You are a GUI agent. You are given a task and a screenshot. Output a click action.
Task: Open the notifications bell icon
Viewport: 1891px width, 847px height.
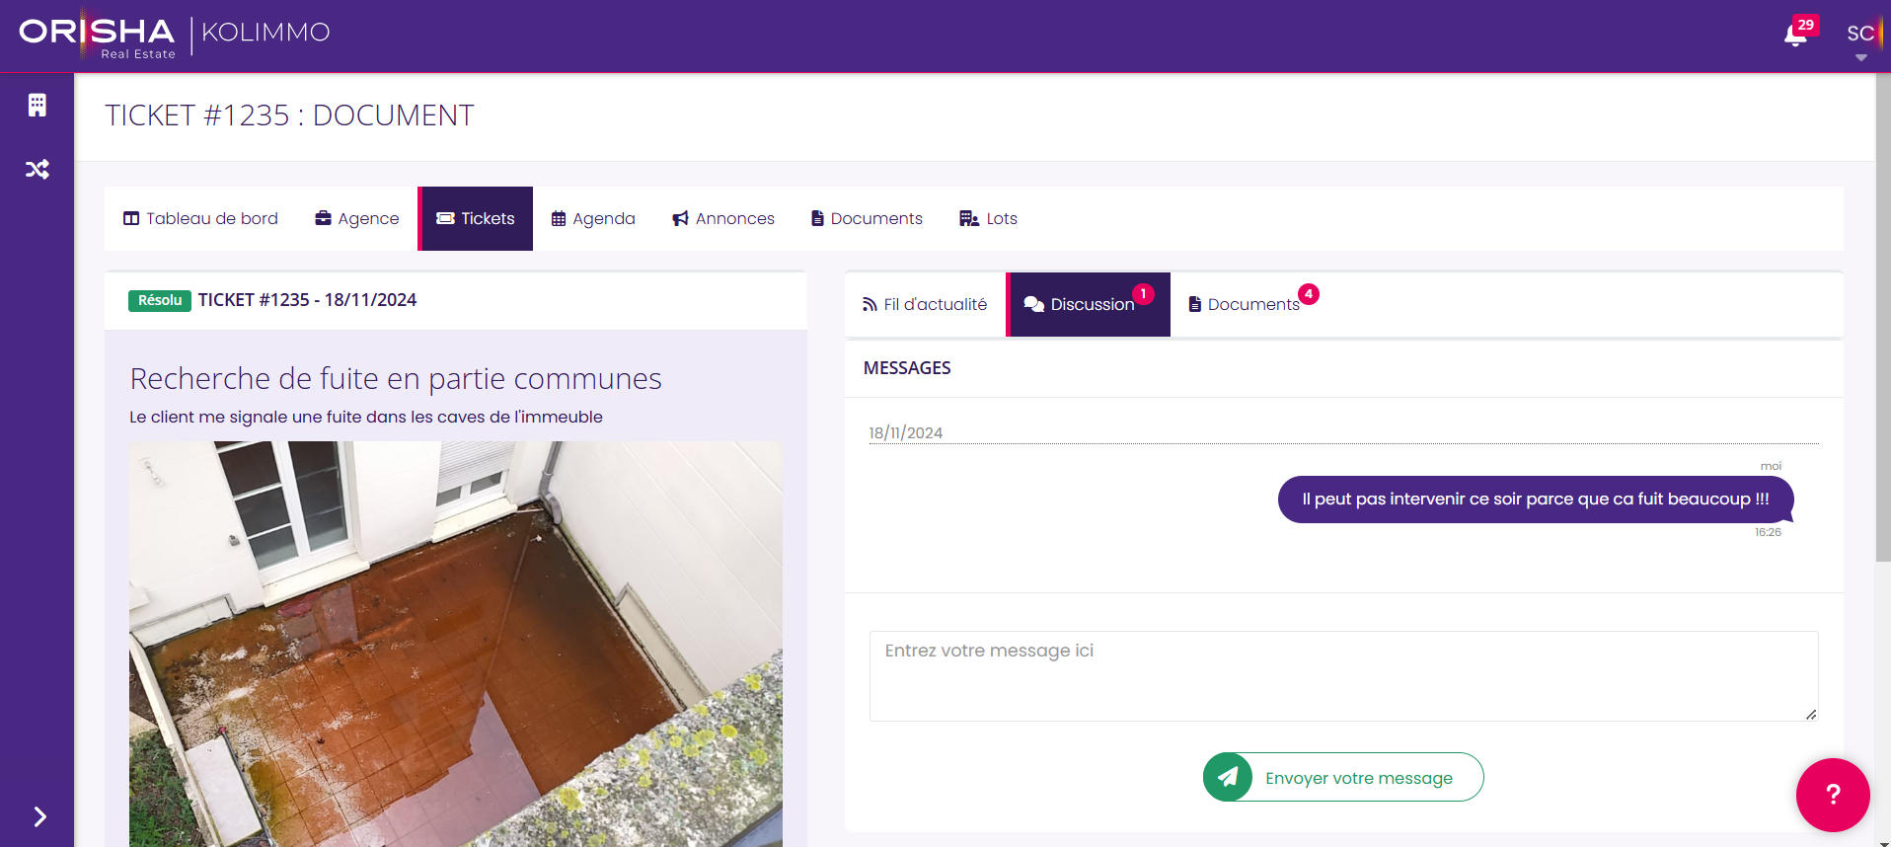pyautogui.click(x=1795, y=37)
